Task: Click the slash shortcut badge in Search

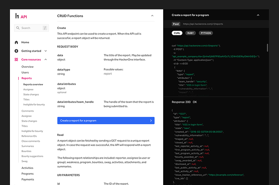Action: (45, 28)
